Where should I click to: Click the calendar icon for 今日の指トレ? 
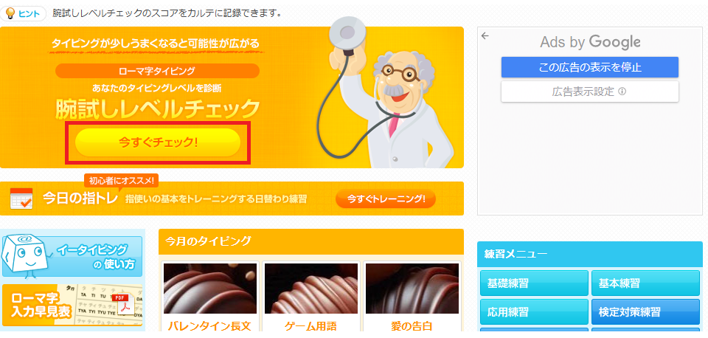pyautogui.click(x=21, y=199)
